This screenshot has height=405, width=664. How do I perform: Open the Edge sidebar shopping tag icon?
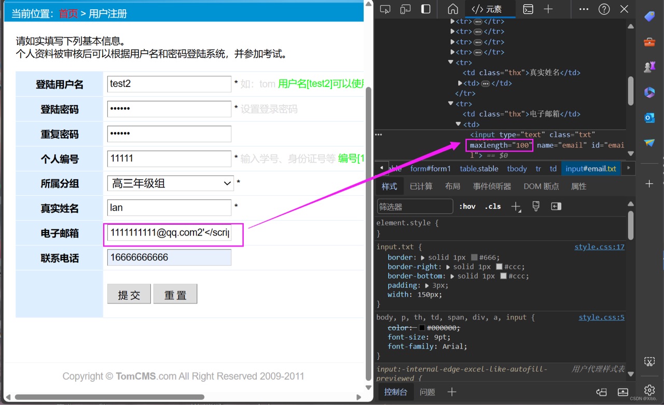pos(649,17)
